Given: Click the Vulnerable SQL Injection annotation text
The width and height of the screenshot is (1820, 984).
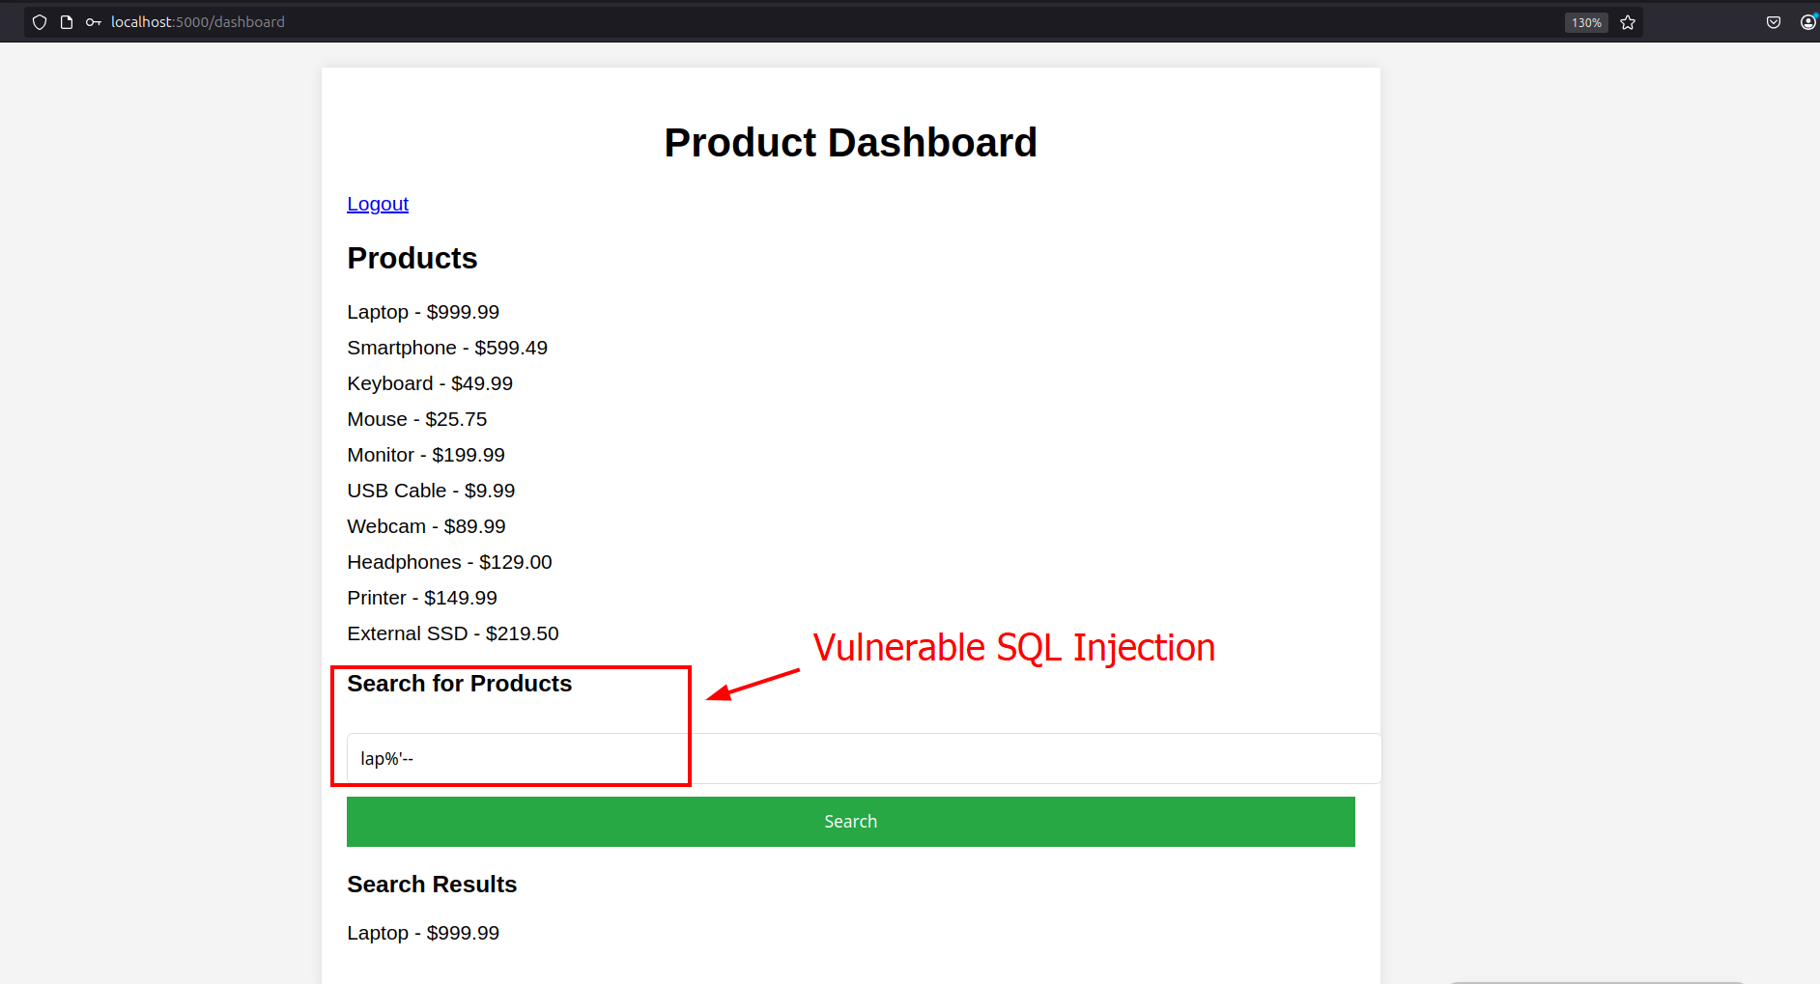Looking at the screenshot, I should coord(1013,648).
